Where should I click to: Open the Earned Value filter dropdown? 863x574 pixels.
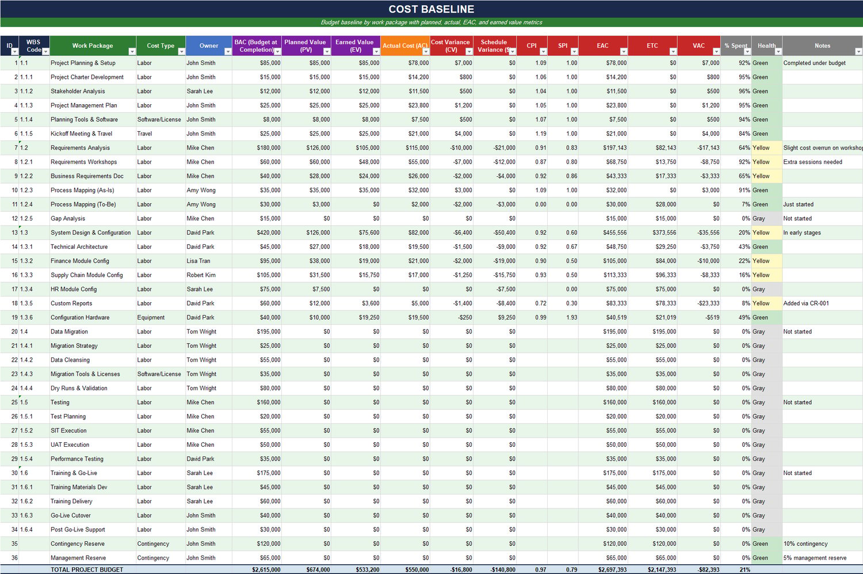pos(376,52)
